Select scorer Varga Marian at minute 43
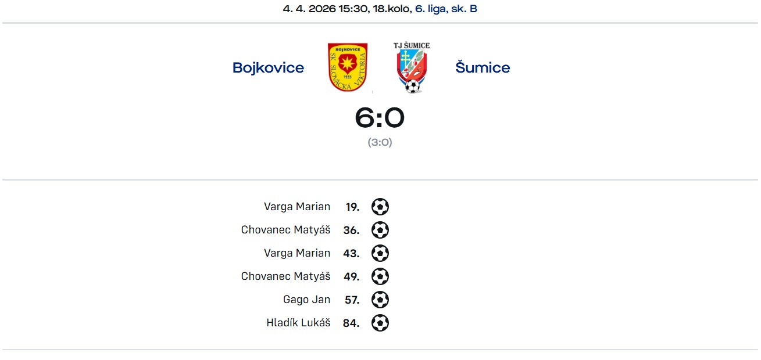The image size is (761, 360). [296, 253]
